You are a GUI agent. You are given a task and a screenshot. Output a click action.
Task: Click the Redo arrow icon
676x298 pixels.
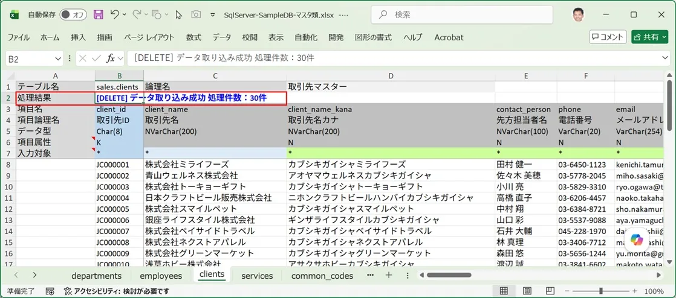click(137, 14)
